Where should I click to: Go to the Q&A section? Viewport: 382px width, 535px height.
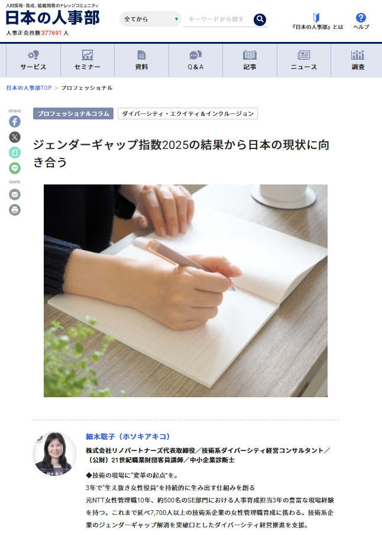click(196, 61)
